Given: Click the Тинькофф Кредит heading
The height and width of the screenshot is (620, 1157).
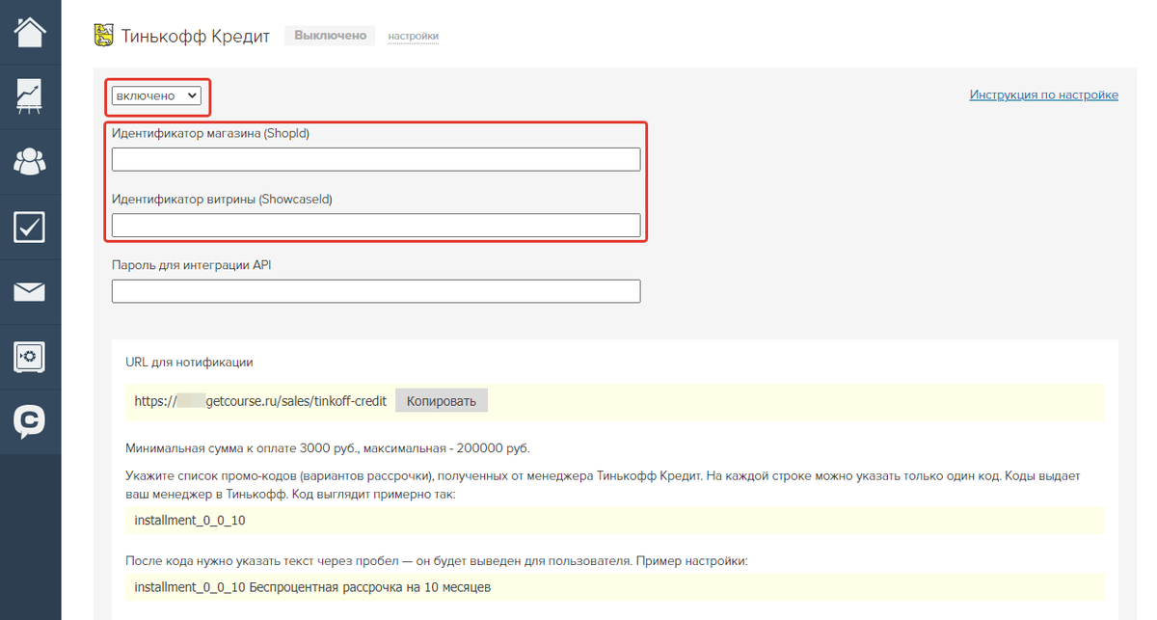Looking at the screenshot, I should (x=197, y=36).
